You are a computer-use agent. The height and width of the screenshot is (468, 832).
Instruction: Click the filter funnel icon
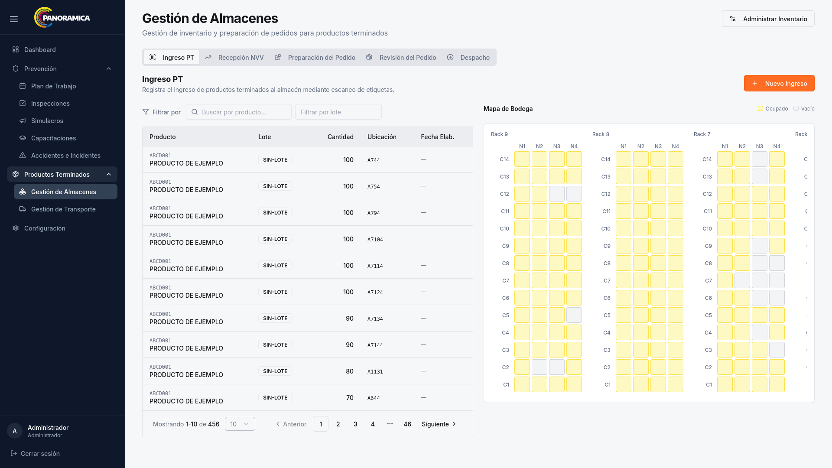[146, 112]
